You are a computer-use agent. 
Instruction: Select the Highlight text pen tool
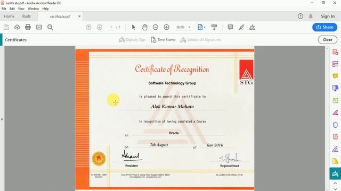click(x=241, y=27)
